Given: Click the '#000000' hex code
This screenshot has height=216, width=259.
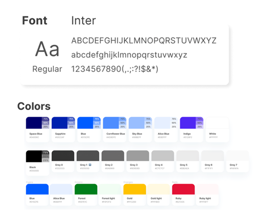Looking at the screenshot, I should click(34, 171).
